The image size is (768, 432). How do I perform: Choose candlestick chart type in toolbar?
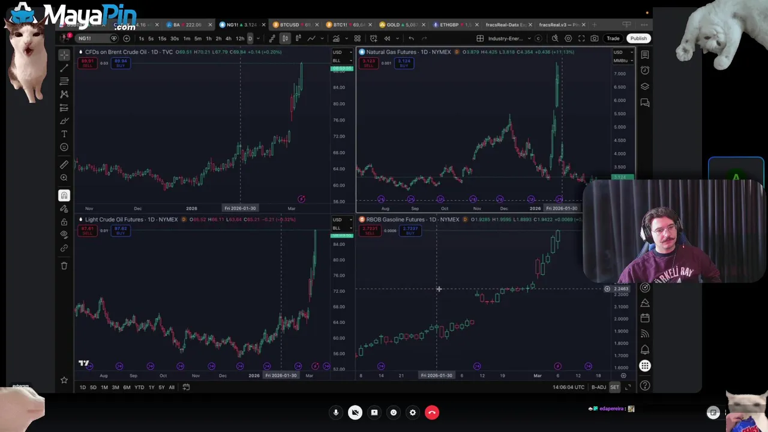(285, 38)
